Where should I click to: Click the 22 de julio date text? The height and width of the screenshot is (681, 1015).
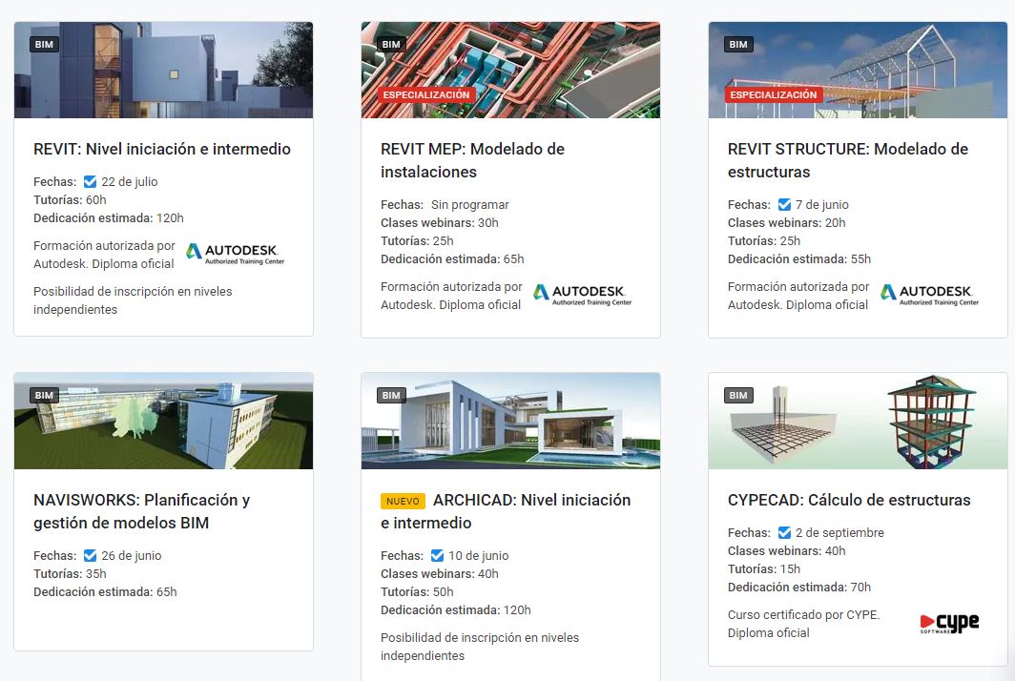pos(130,182)
